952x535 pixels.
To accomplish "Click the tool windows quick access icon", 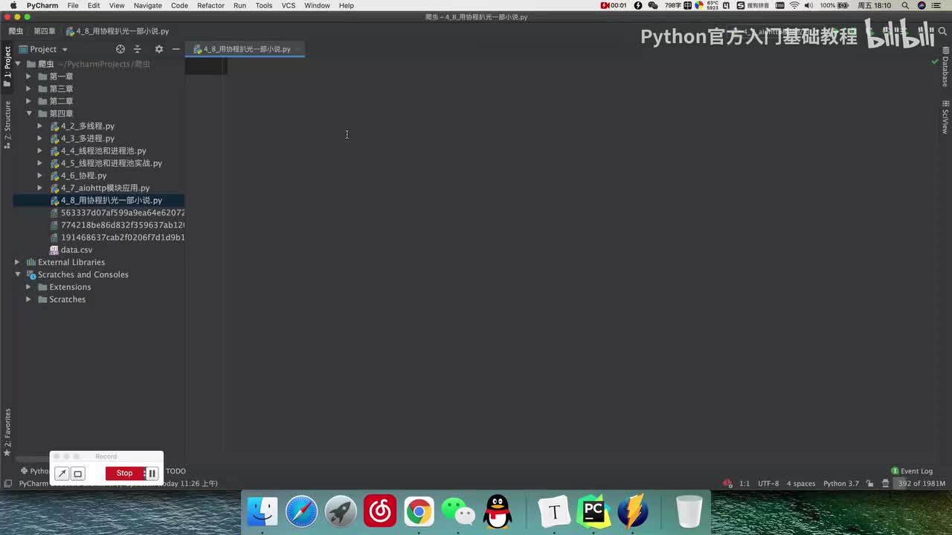I will click(7, 484).
